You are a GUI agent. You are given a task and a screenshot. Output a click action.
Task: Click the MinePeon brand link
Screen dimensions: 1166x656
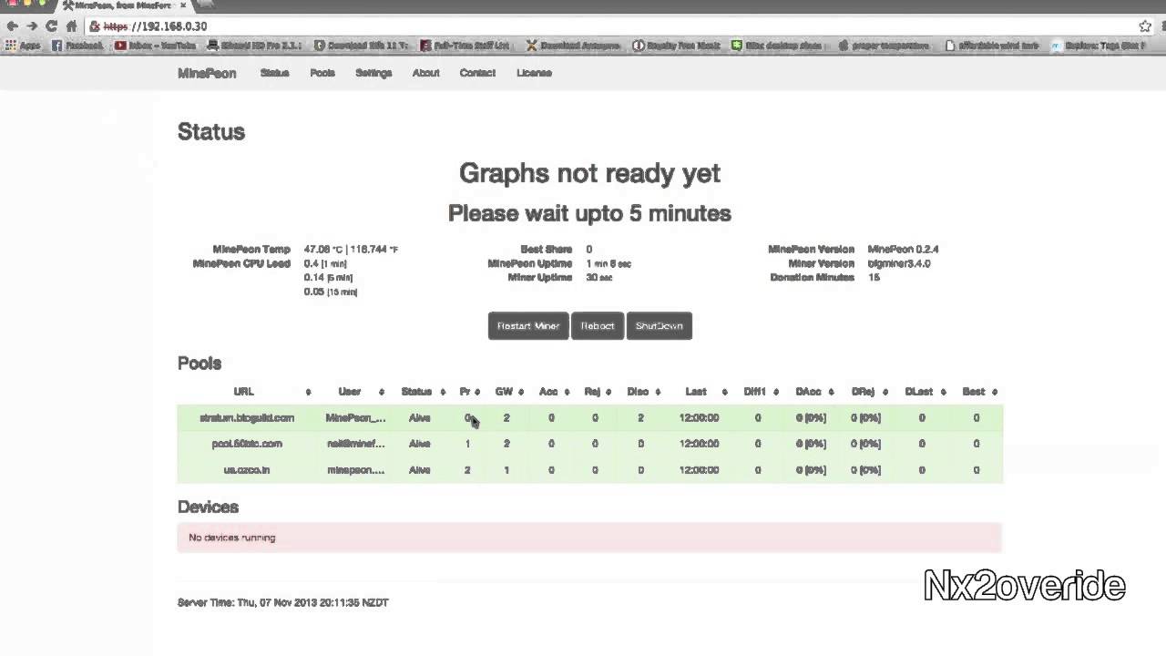click(x=207, y=73)
